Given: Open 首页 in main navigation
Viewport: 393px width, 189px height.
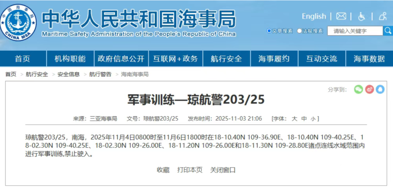Looking at the screenshot, I should pyautogui.click(x=23, y=59).
